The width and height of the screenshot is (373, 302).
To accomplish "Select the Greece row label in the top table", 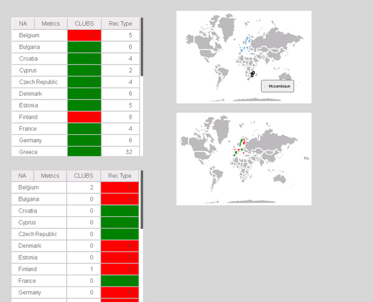I will coord(29,152).
